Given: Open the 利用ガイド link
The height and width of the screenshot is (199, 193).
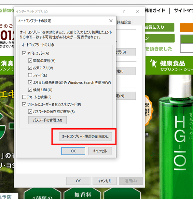Looking at the screenshot, I should tap(155, 10).
